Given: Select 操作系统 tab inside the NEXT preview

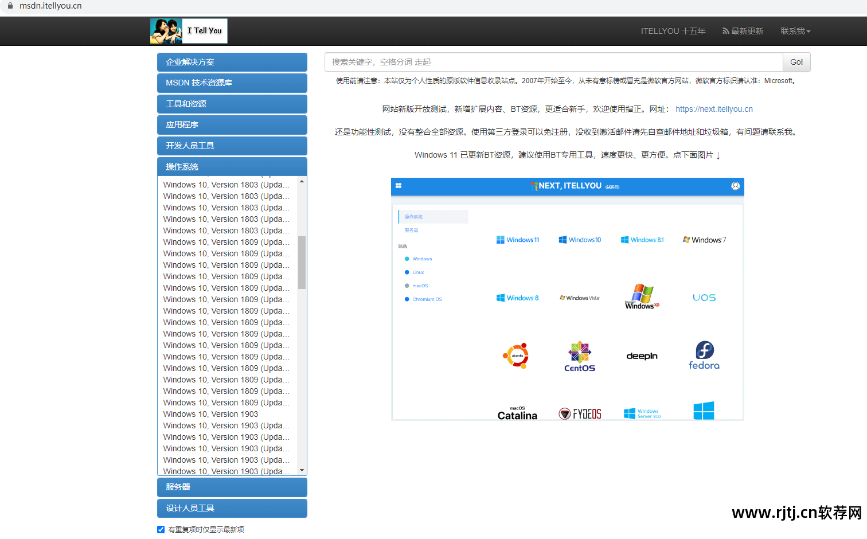Looking at the screenshot, I should tap(433, 217).
